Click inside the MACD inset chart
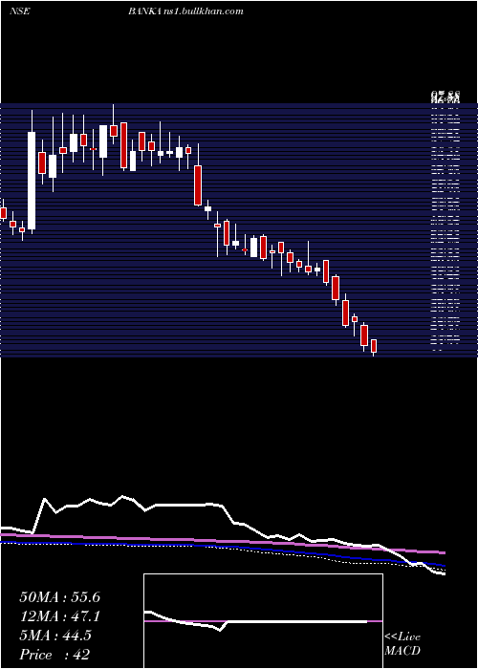This screenshot has height=669, width=478. click(x=263, y=621)
